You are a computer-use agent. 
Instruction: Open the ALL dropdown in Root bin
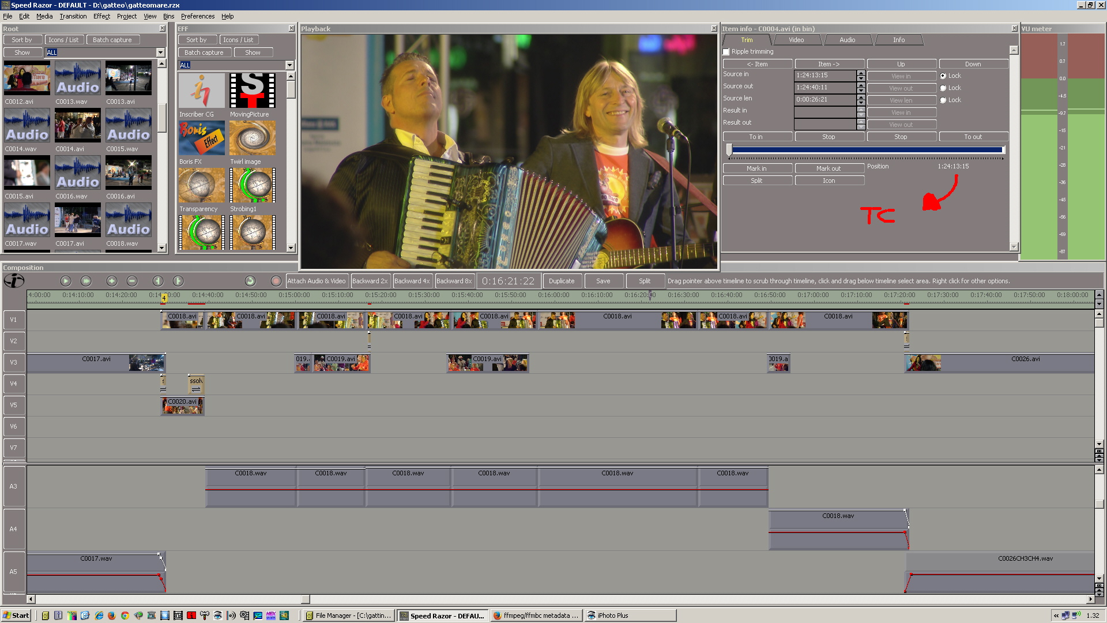pos(160,52)
